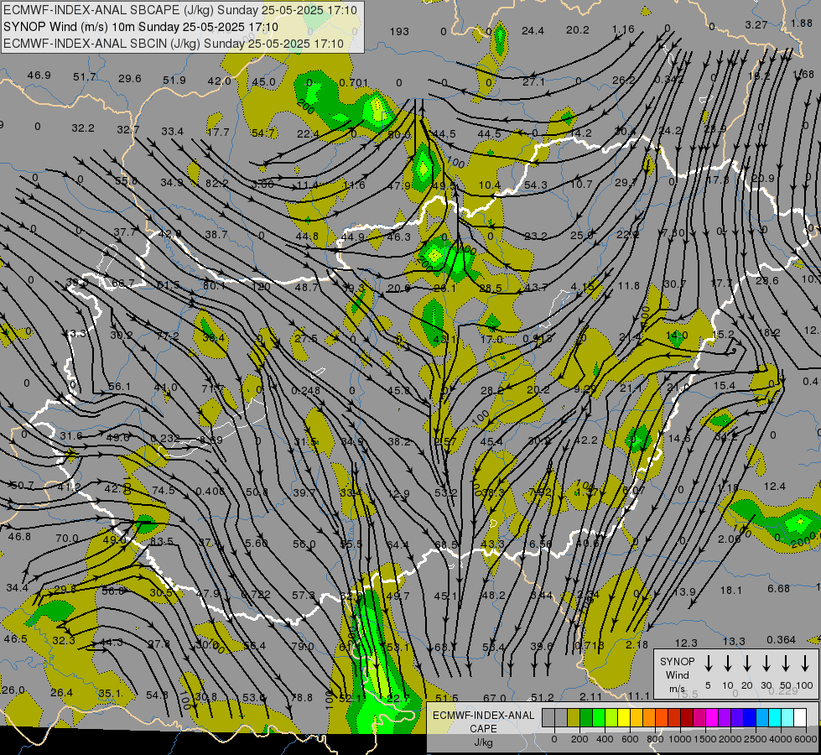Pick the dark green CAPE legend swatch
This screenshot has height=755, width=821.
coord(586,717)
